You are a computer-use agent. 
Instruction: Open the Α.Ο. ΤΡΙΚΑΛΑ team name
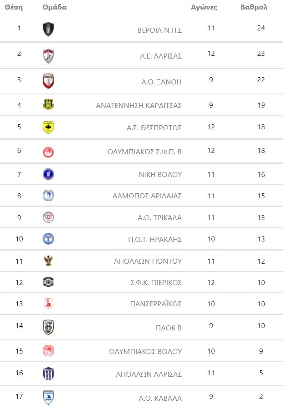159,218
